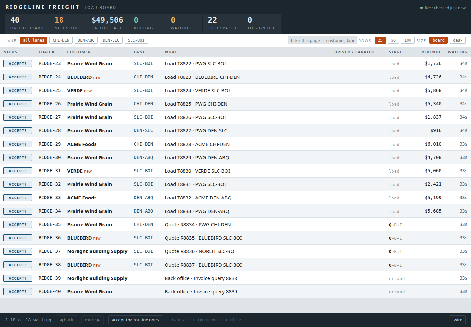
Task: Sort by the Revenue column header
Action: coord(431,52)
